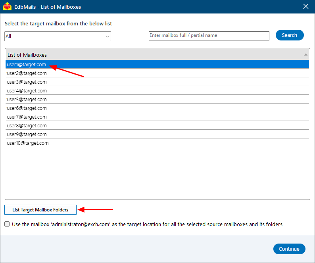Click the EdbMails logo icon in title bar
This screenshot has height=263, width=315.
[x=7, y=7]
